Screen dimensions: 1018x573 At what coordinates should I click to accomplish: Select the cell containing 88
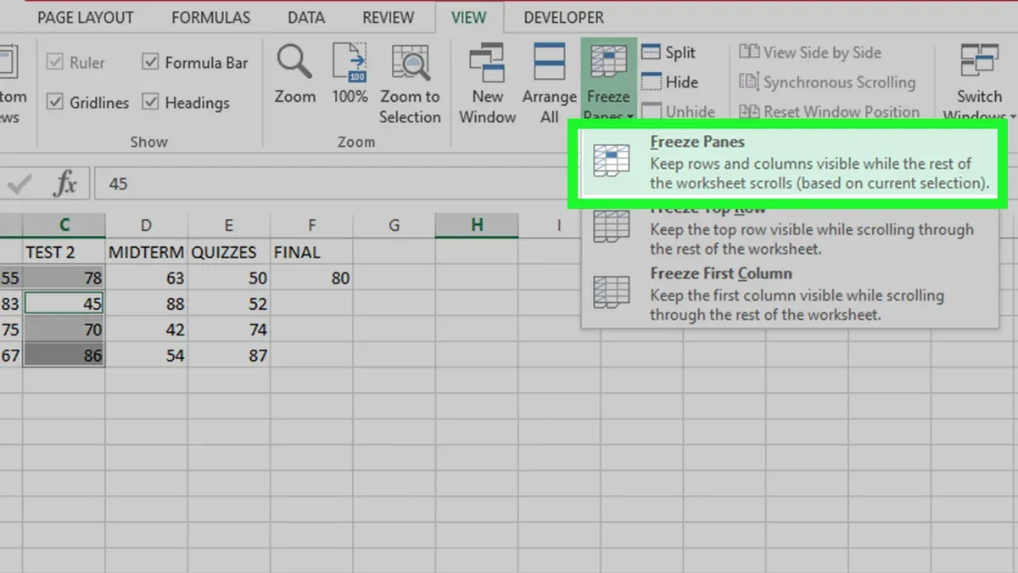pos(147,304)
